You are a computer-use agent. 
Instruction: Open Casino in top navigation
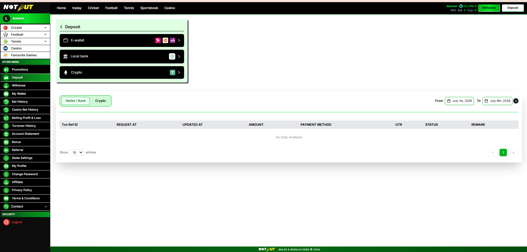click(x=170, y=8)
